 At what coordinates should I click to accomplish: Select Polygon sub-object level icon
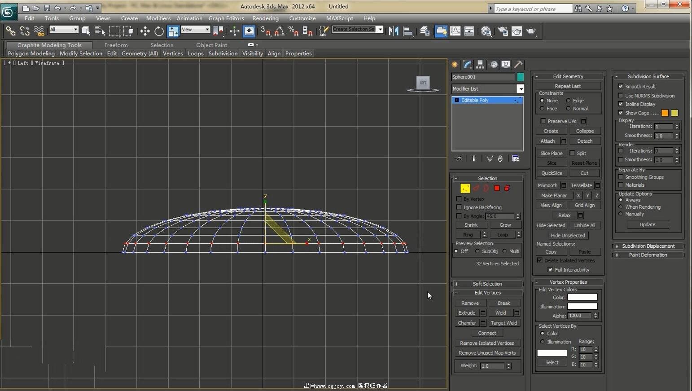(497, 188)
